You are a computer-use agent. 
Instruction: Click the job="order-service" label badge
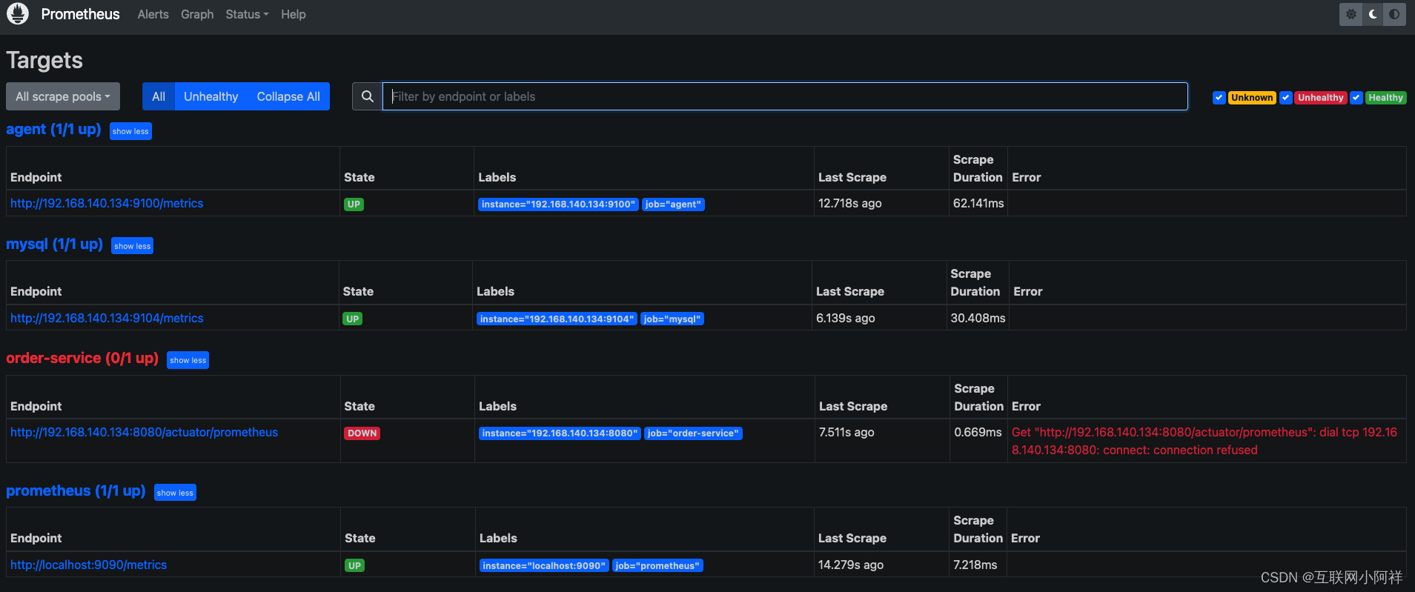pyautogui.click(x=693, y=433)
